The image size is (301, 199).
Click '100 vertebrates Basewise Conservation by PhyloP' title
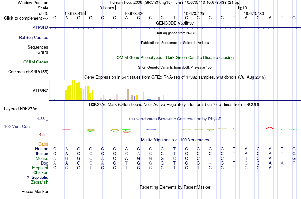[x=175, y=119]
